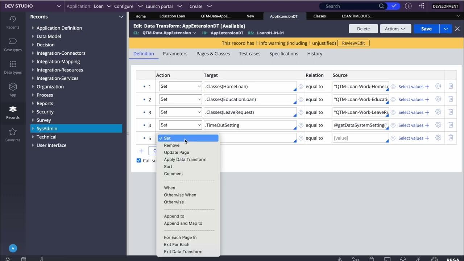This screenshot has width=464, height=261.
Task: Choose For Each Page In option
Action: click(x=188, y=237)
